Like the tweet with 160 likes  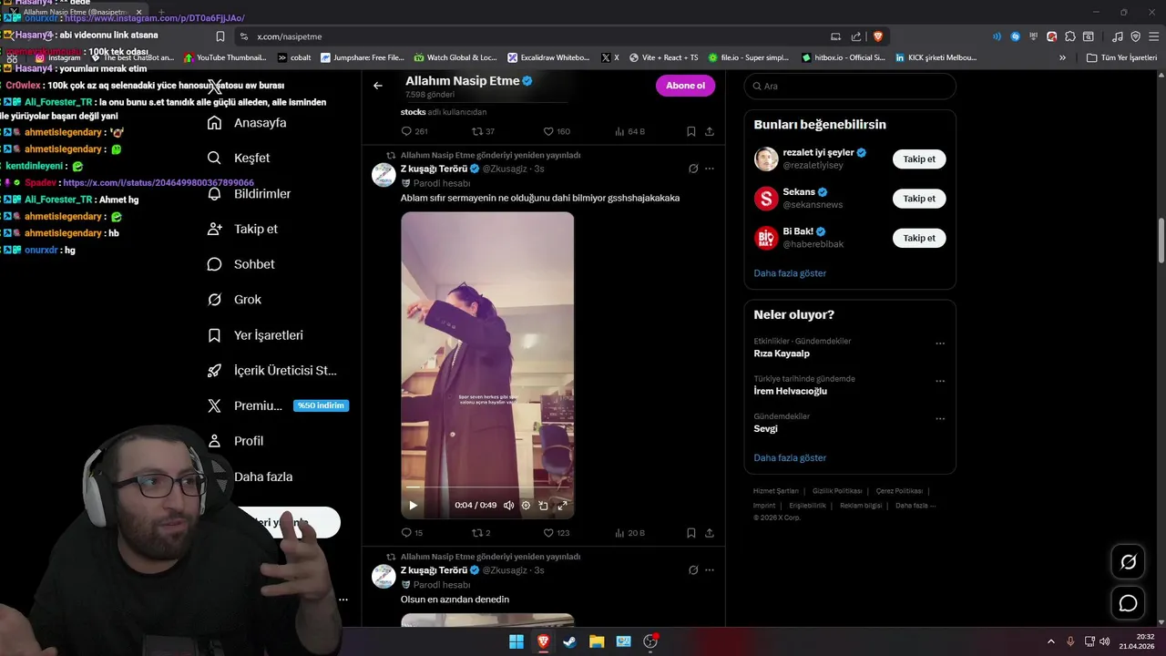tap(556, 131)
